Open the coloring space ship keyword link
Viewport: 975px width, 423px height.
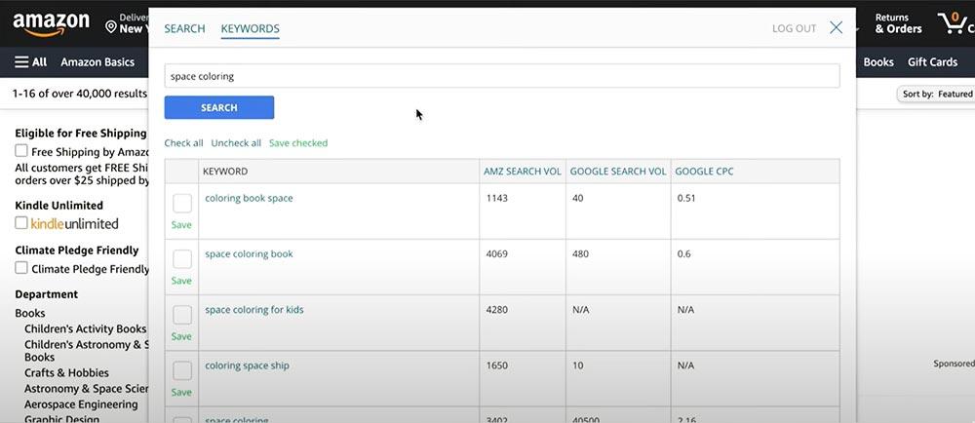[247, 365]
